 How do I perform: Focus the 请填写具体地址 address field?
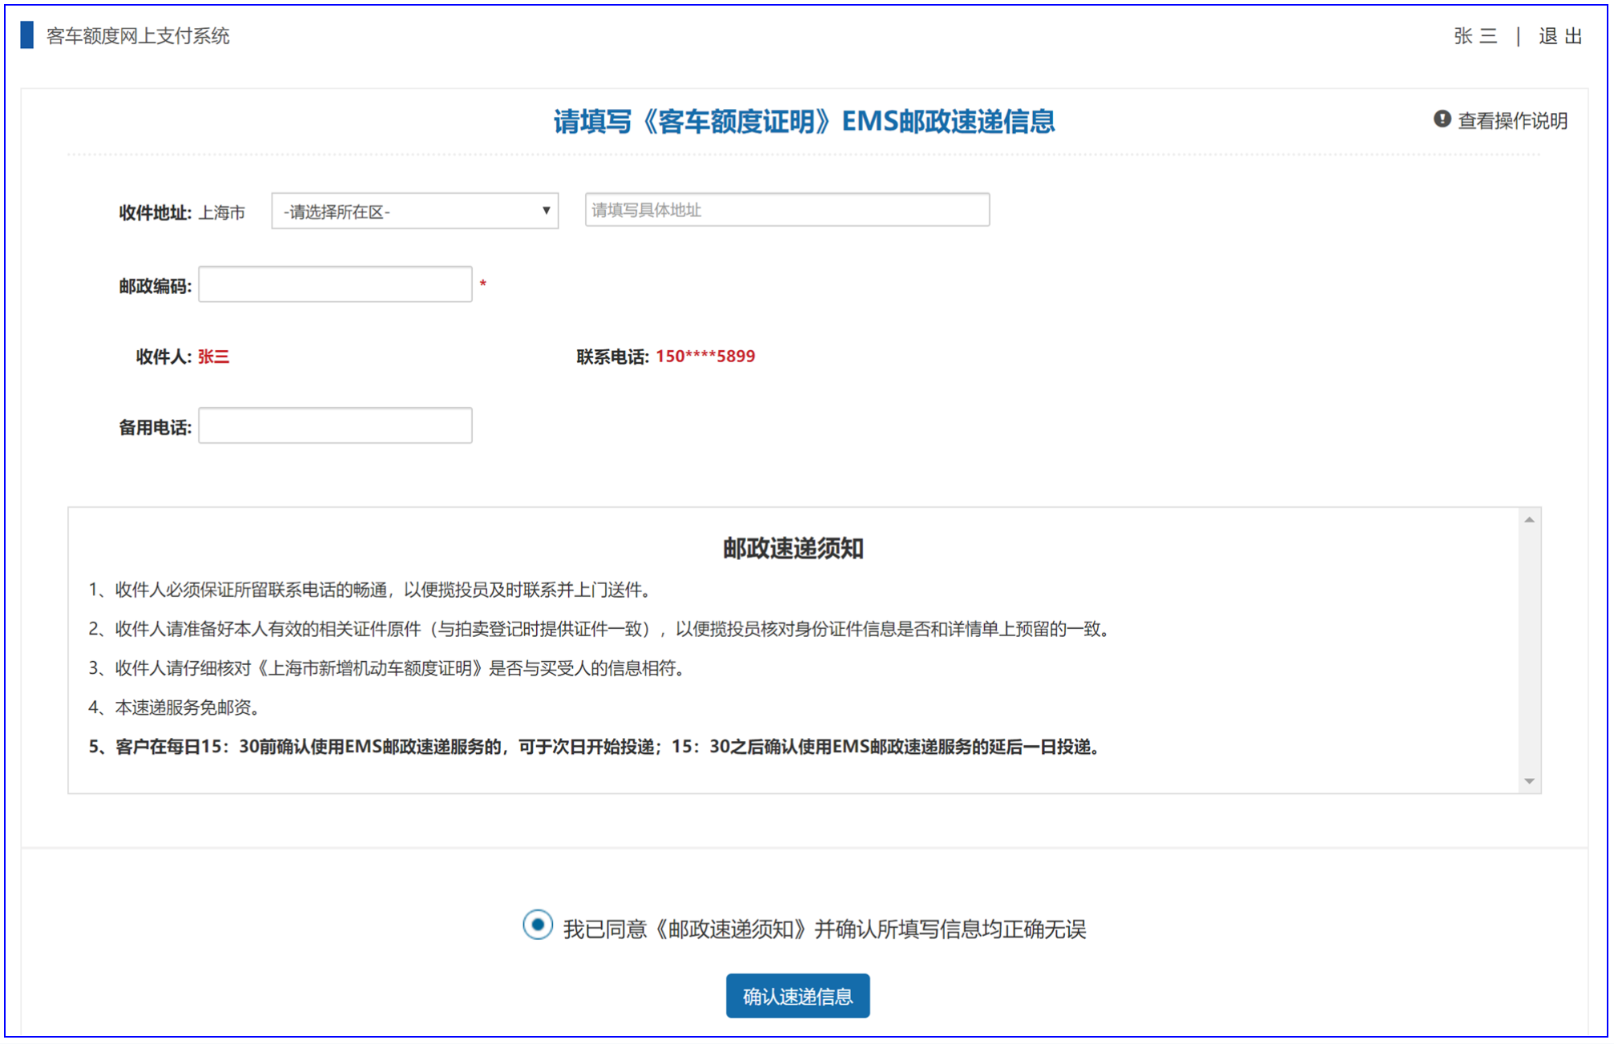(x=786, y=210)
